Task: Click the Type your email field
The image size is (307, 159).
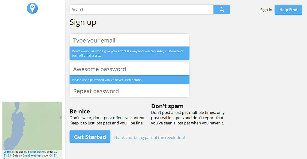Action: tap(130, 40)
